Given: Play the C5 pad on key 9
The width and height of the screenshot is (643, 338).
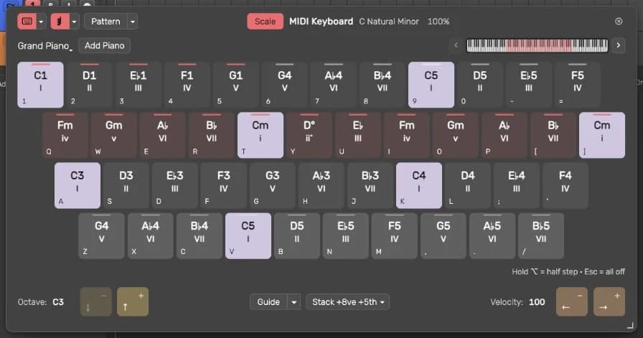Looking at the screenshot, I should click(x=431, y=85).
